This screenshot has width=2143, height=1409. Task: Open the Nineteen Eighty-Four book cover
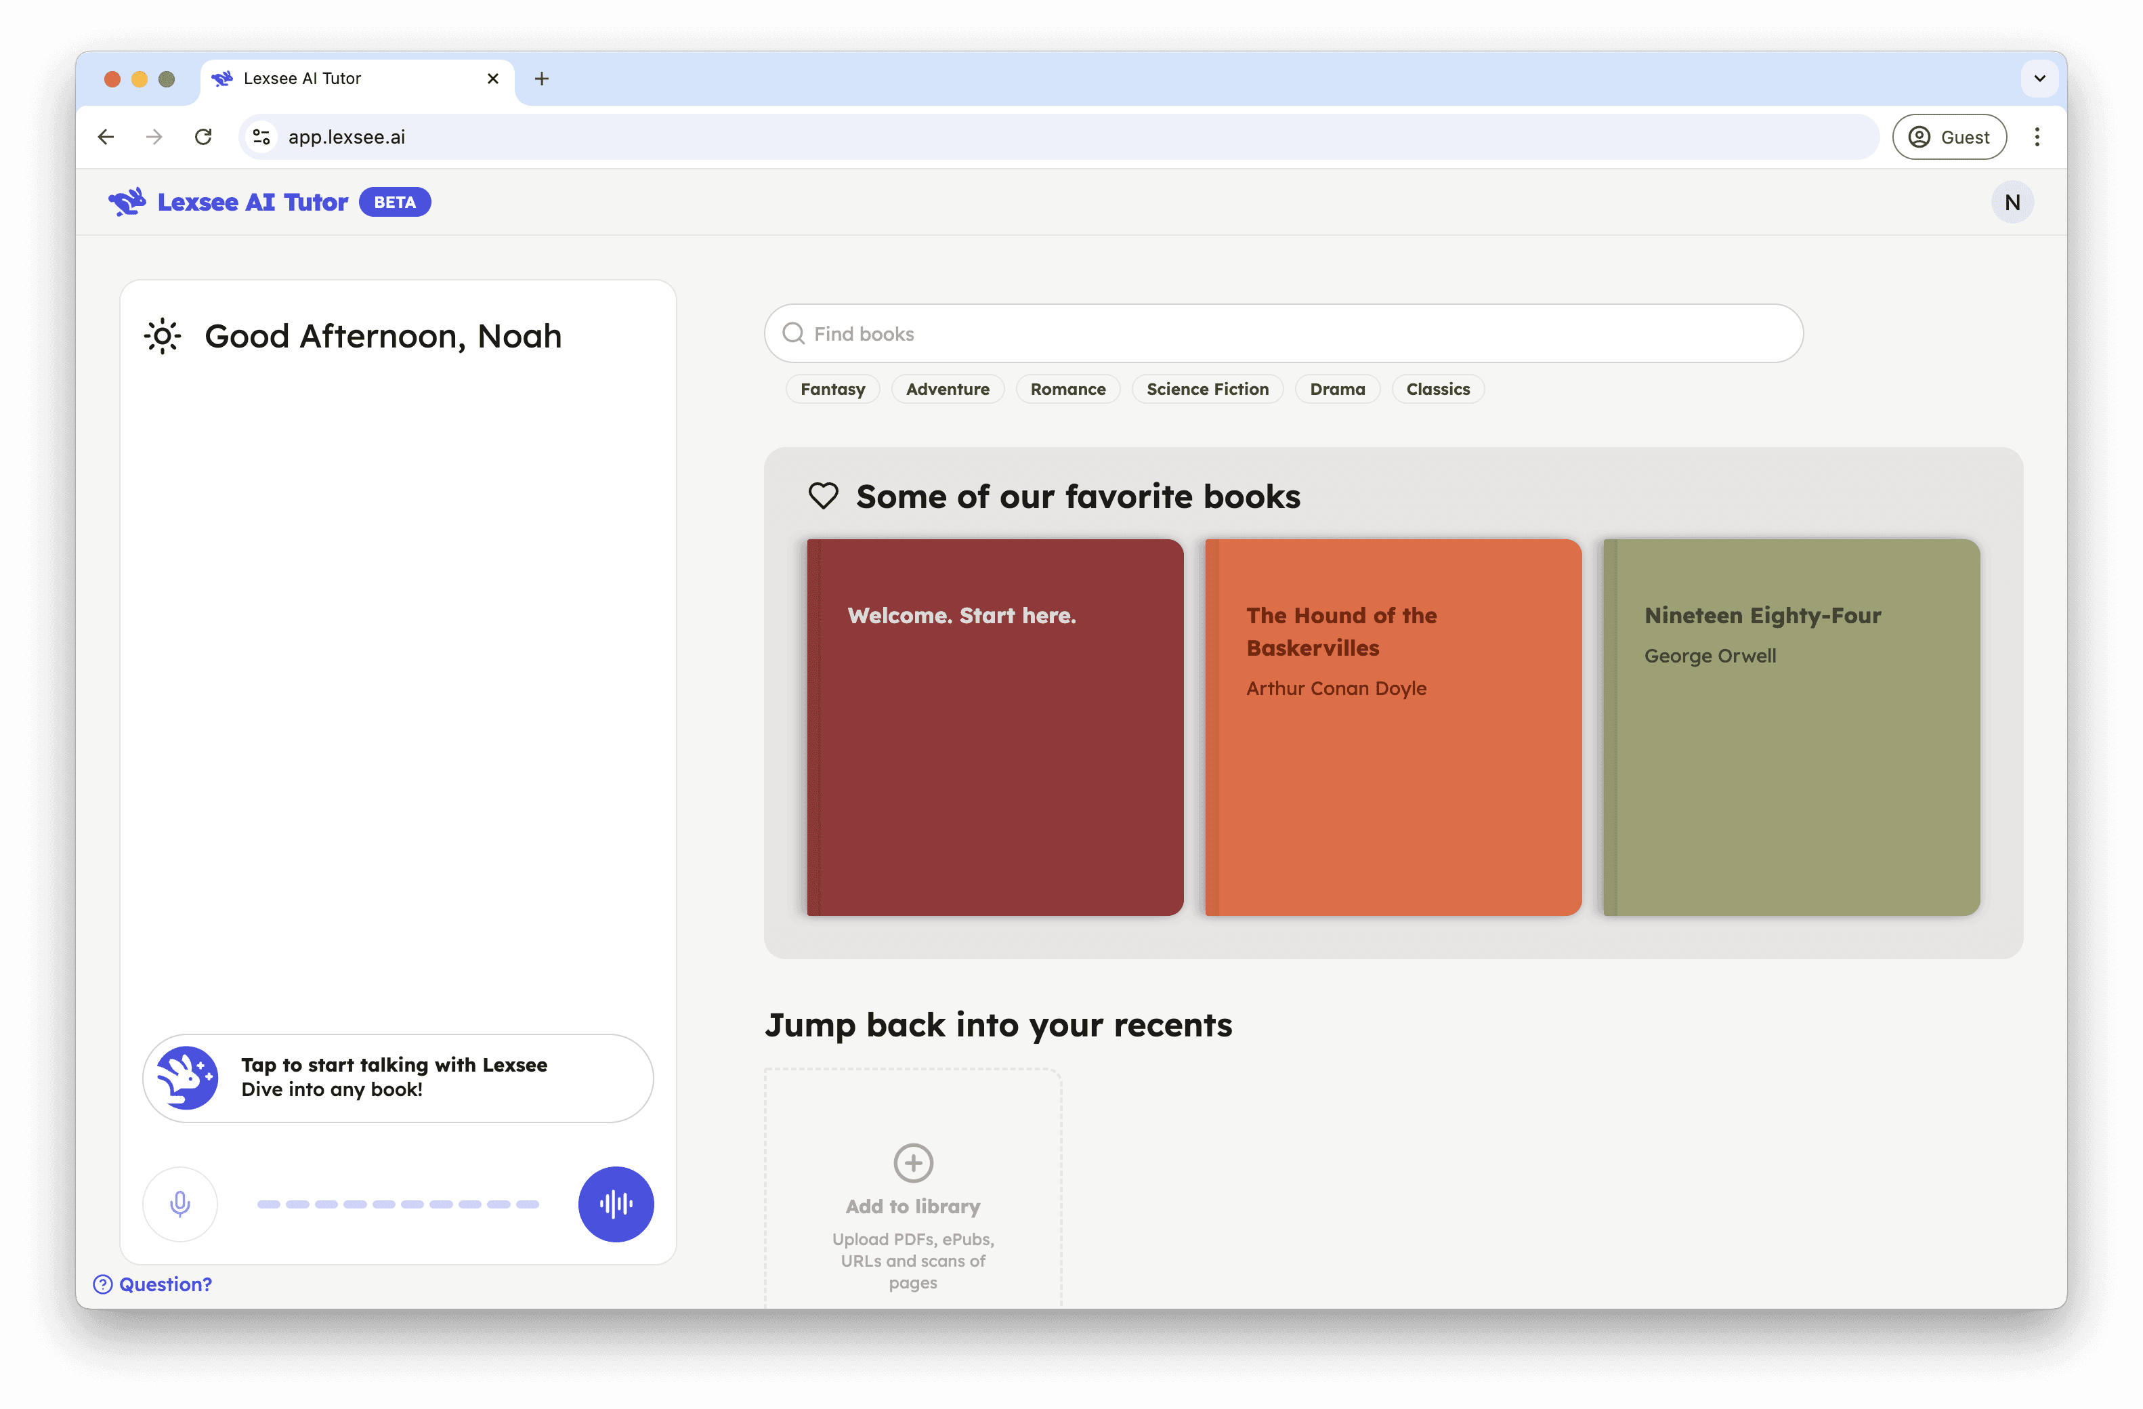pyautogui.click(x=1790, y=727)
